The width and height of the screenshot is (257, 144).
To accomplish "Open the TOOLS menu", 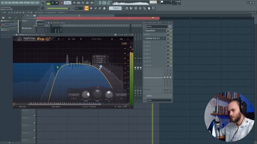I will 33,3.
